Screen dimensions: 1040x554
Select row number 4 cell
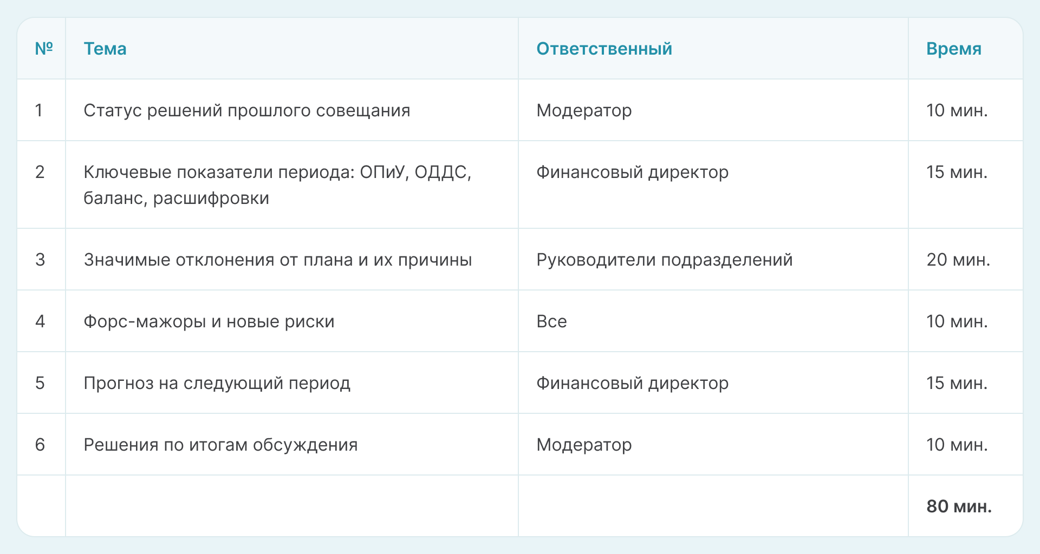[40, 321]
